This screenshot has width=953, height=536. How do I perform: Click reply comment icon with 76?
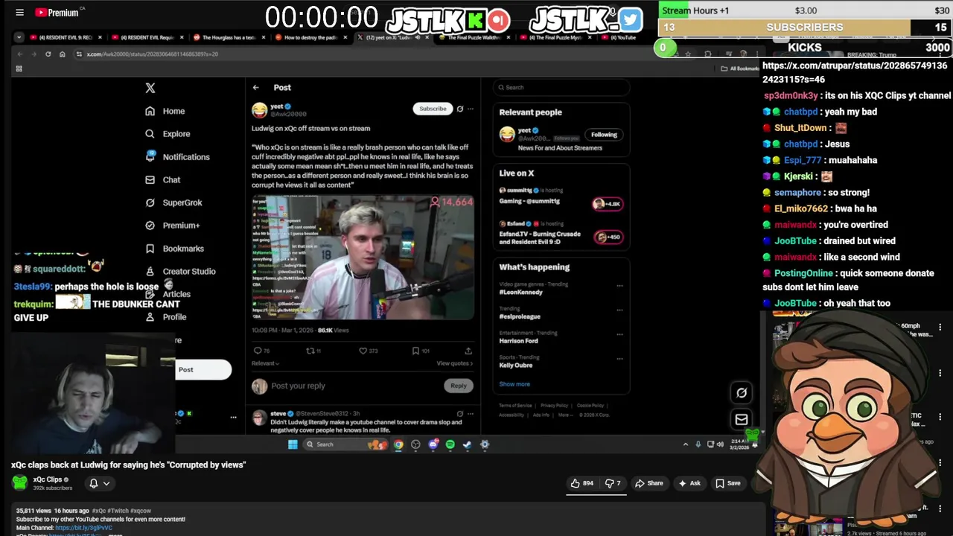(x=261, y=351)
